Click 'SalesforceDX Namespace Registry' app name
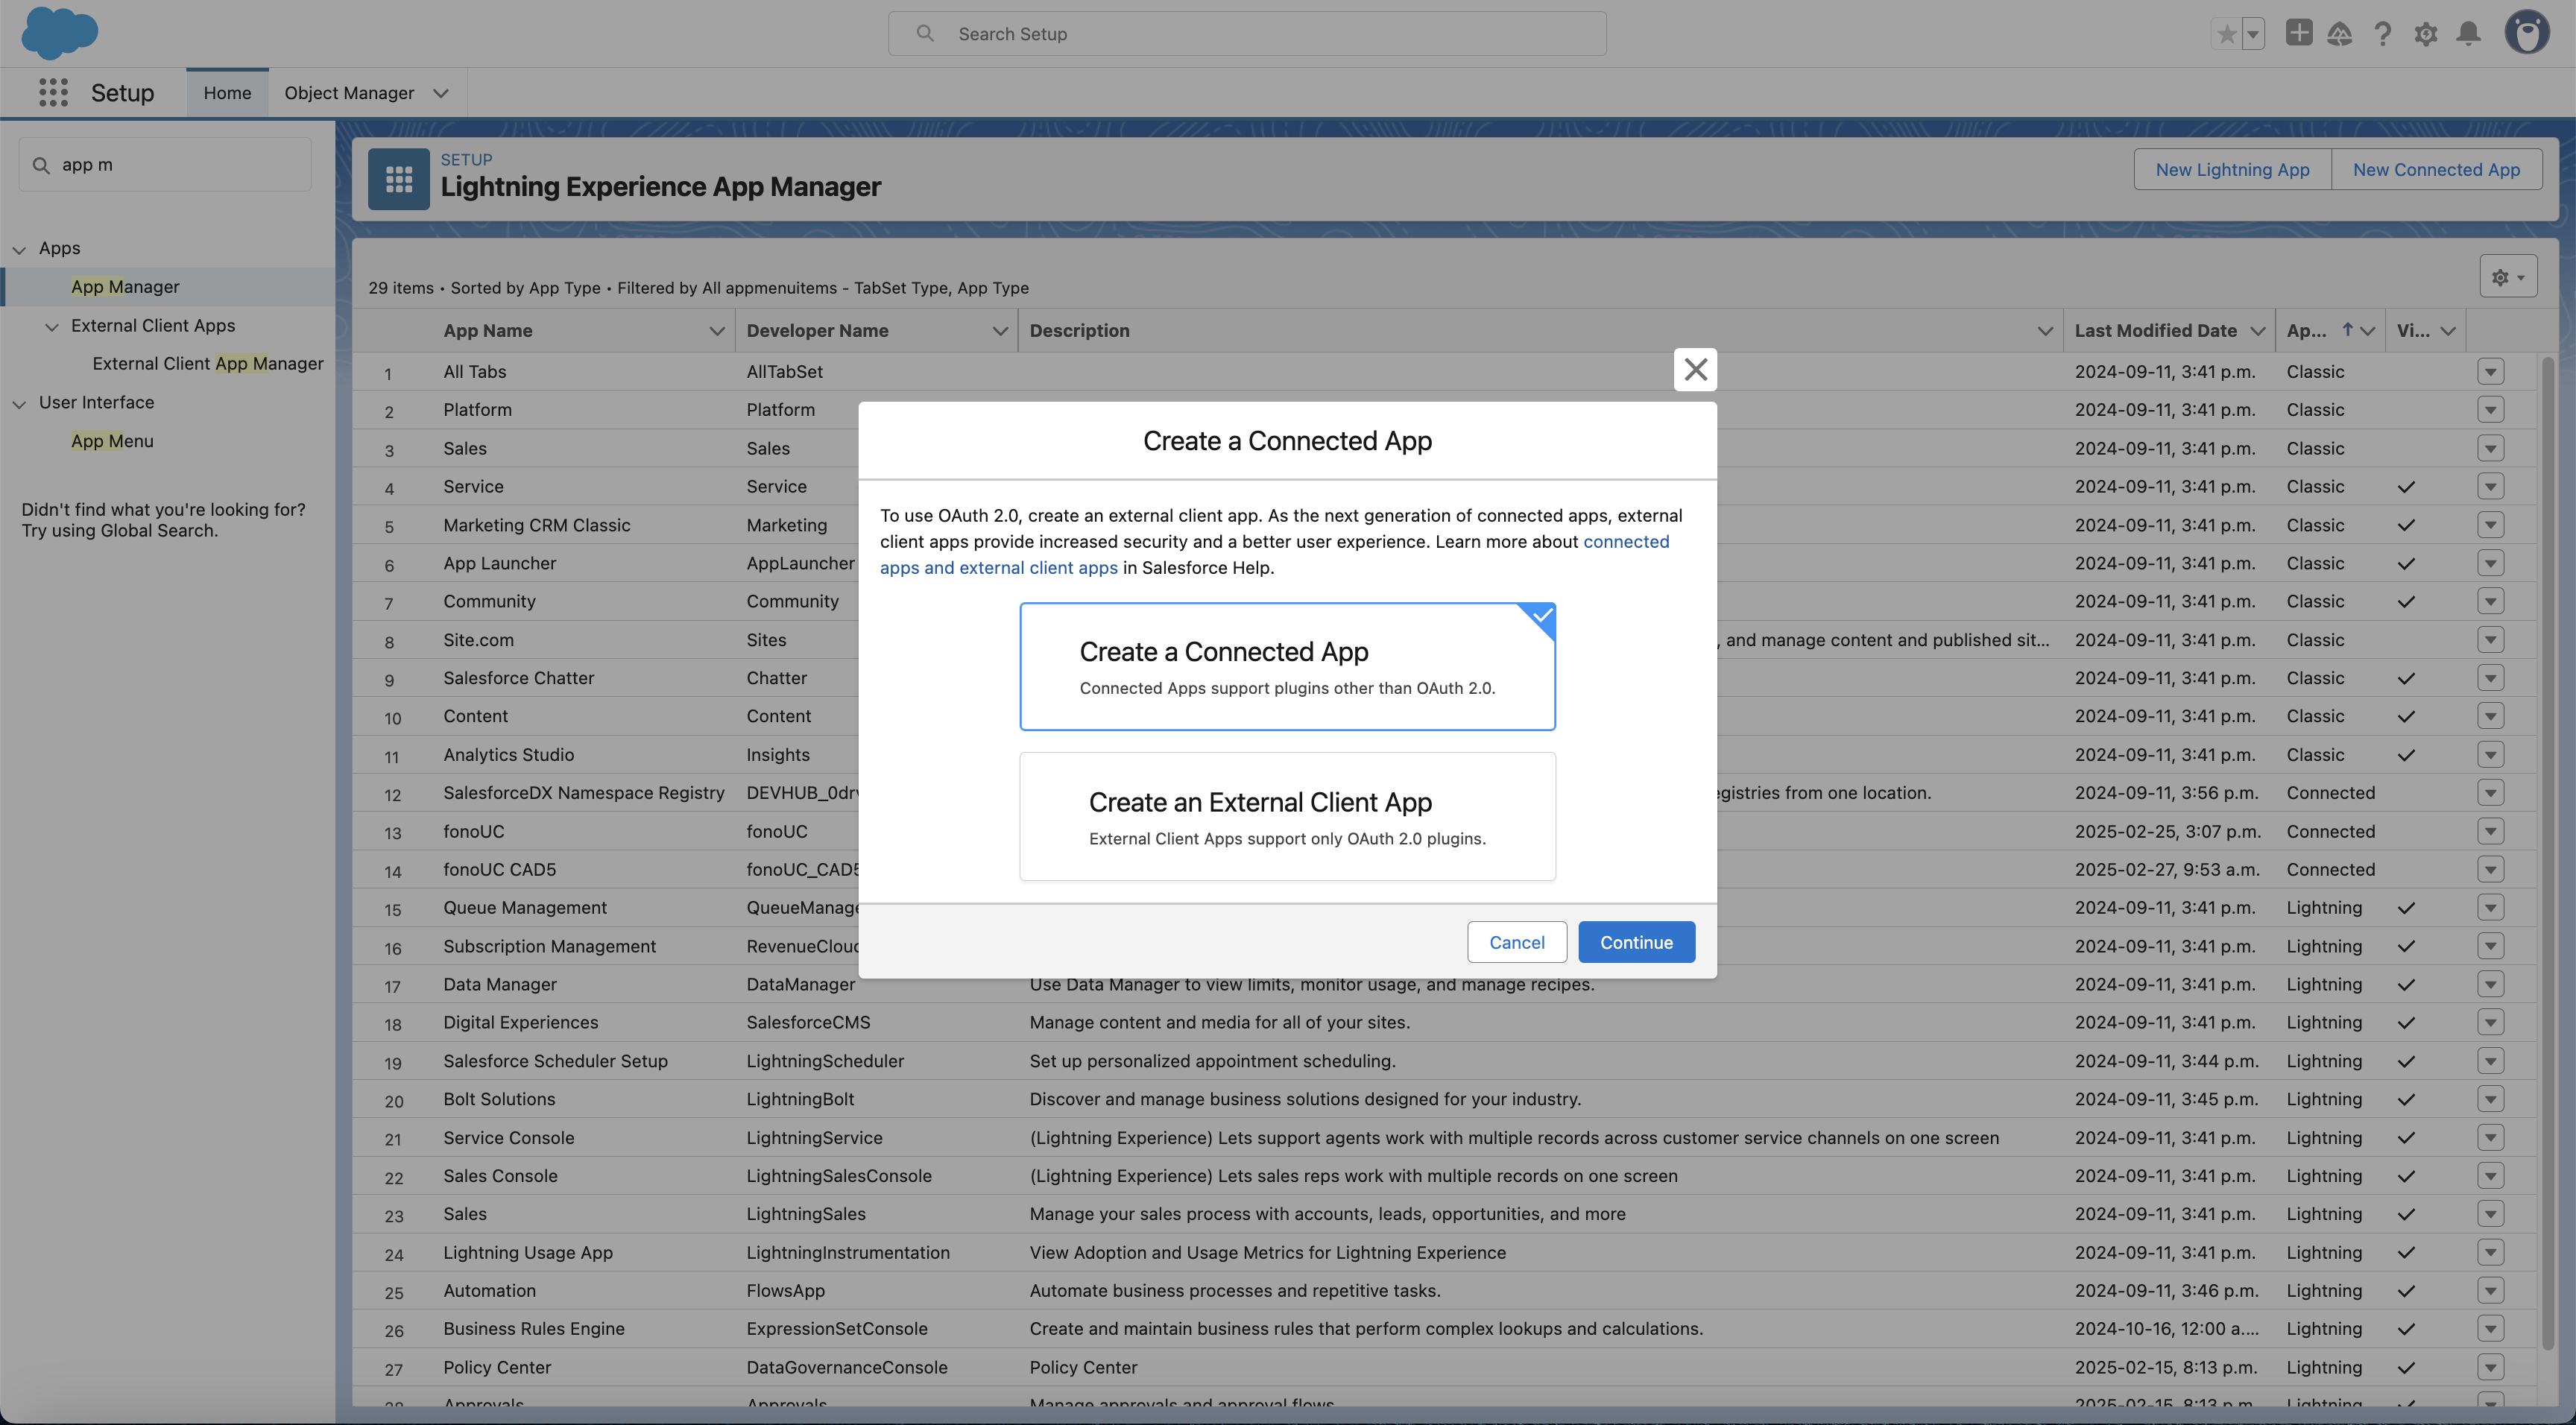 [584, 793]
